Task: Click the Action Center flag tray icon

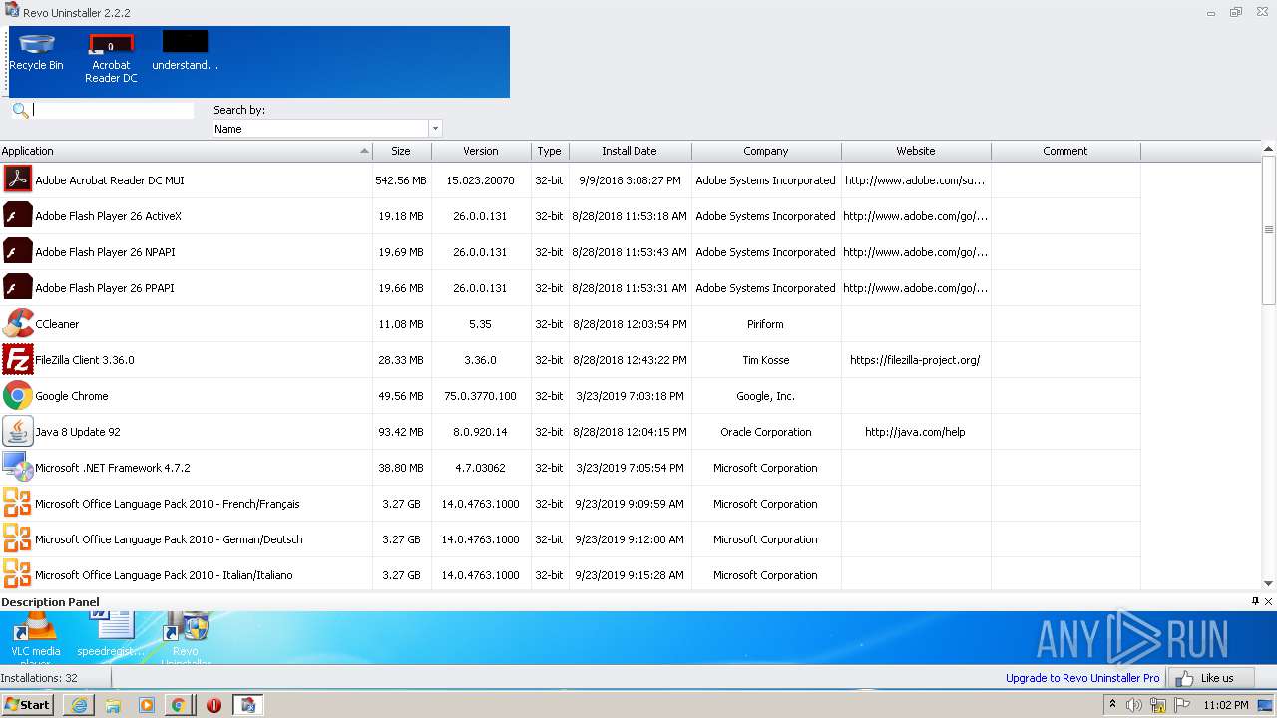Action: click(1181, 705)
